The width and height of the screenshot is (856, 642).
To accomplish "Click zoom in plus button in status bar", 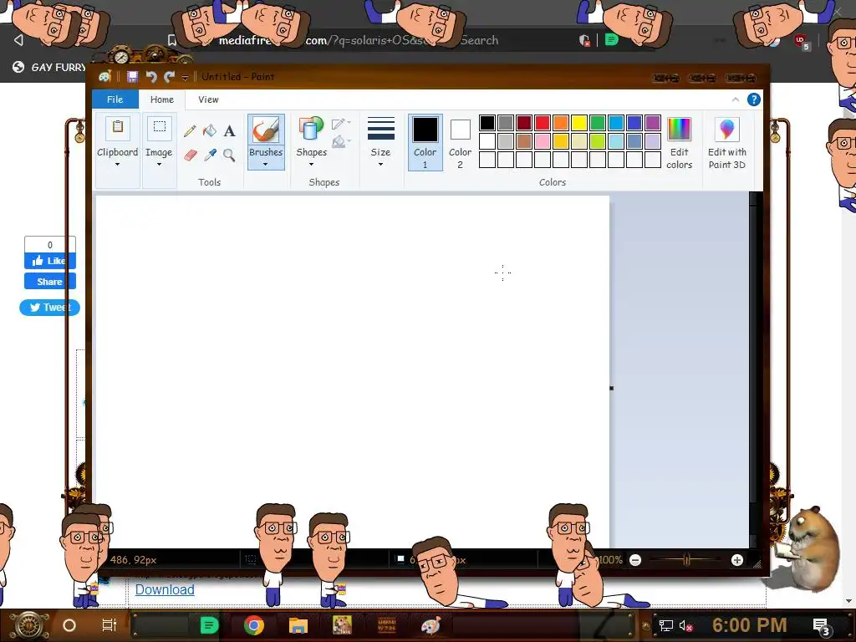I will [x=737, y=560].
